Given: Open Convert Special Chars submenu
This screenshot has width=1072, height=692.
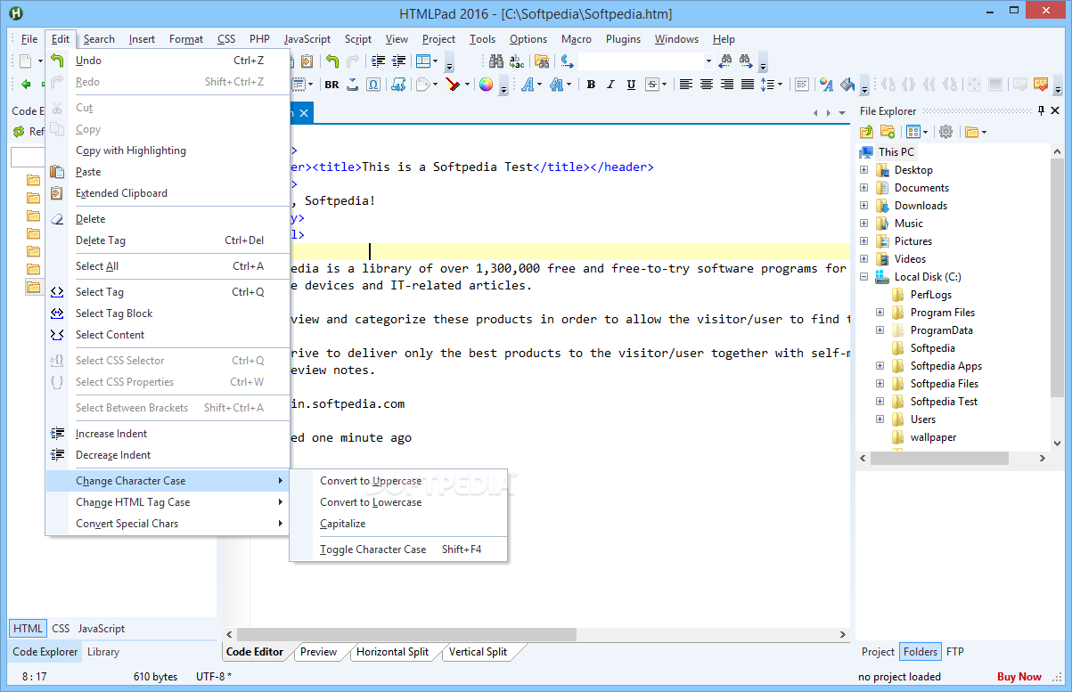Looking at the screenshot, I should click(x=168, y=524).
